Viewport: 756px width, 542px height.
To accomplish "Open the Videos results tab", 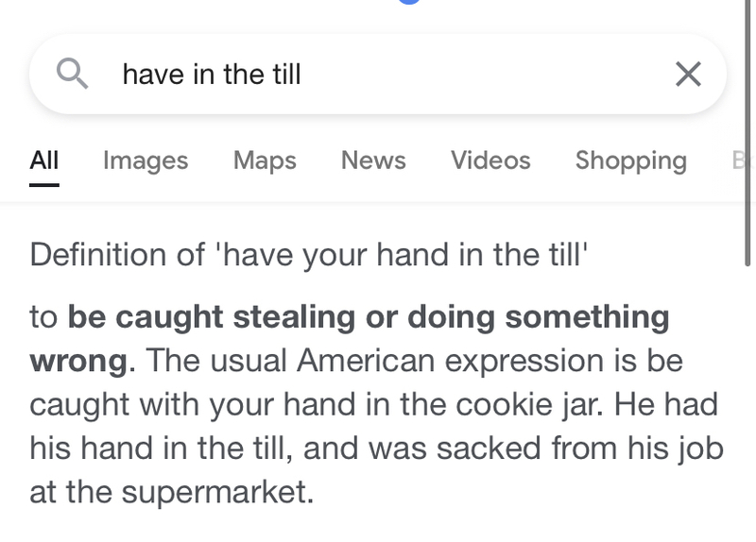I will pos(490,161).
